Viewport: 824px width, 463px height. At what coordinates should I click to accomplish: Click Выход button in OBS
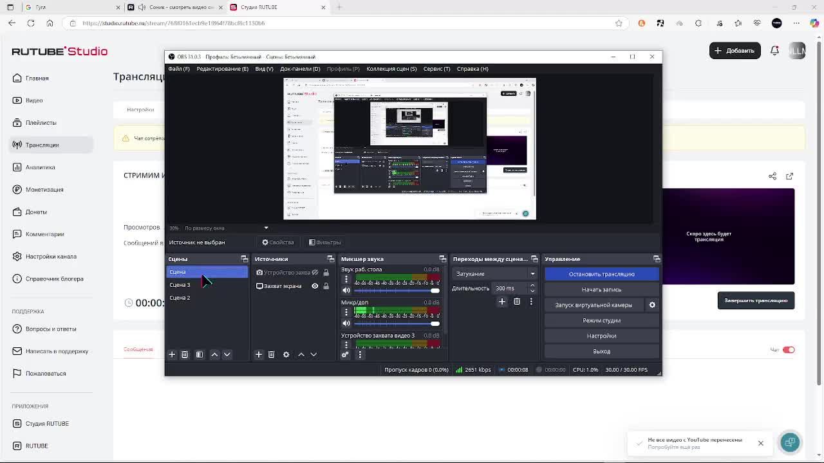(601, 351)
